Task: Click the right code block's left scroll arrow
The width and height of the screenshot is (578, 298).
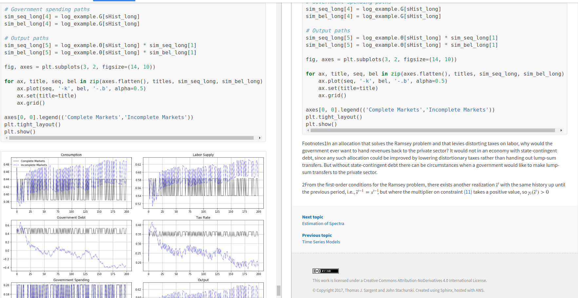Action: click(308, 131)
